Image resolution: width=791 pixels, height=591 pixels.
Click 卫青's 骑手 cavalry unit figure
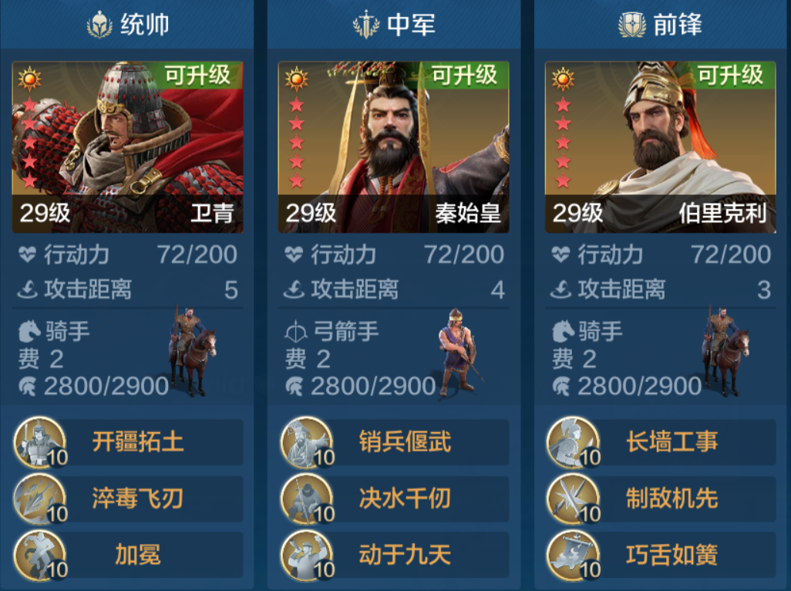pyautogui.click(x=192, y=351)
